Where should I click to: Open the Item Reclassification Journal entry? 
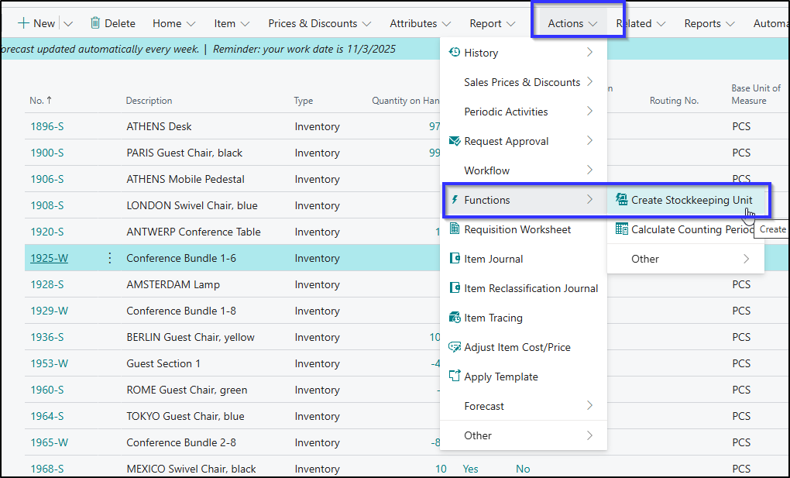coord(531,288)
